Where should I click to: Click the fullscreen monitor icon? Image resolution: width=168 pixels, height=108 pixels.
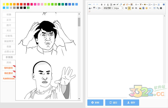(164, 5)
